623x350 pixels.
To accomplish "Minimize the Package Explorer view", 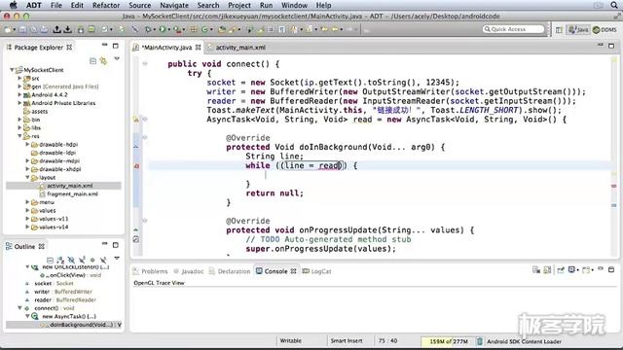I will point(104,46).
